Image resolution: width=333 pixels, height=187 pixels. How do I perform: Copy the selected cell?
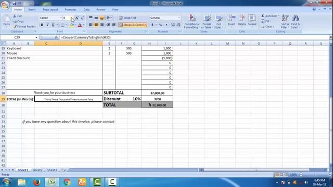point(18,21)
